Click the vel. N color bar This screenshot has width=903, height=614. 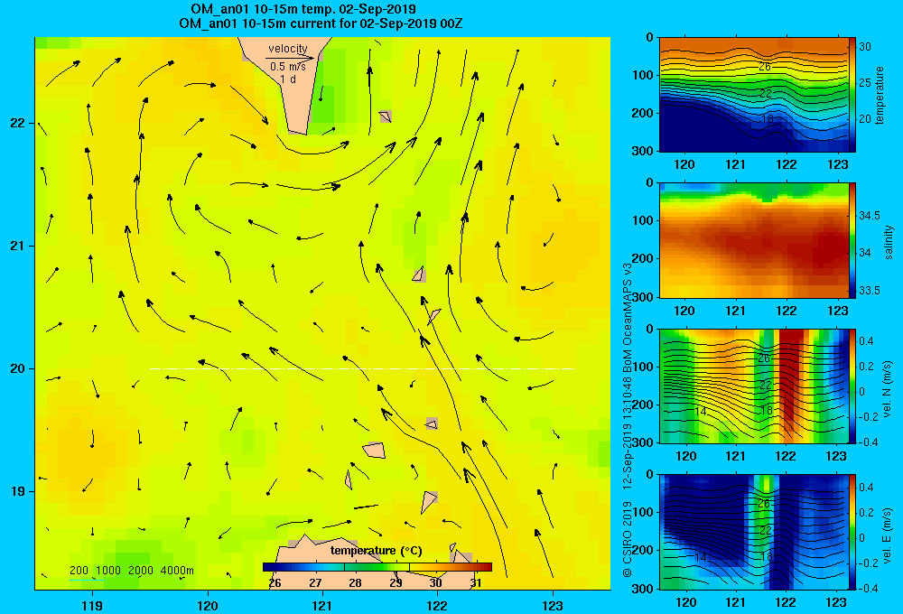(x=852, y=386)
